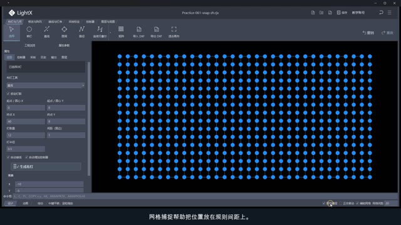The width and height of the screenshot is (401, 225).
Task: Click the 生成布灯 generate button
Action: click(46, 167)
